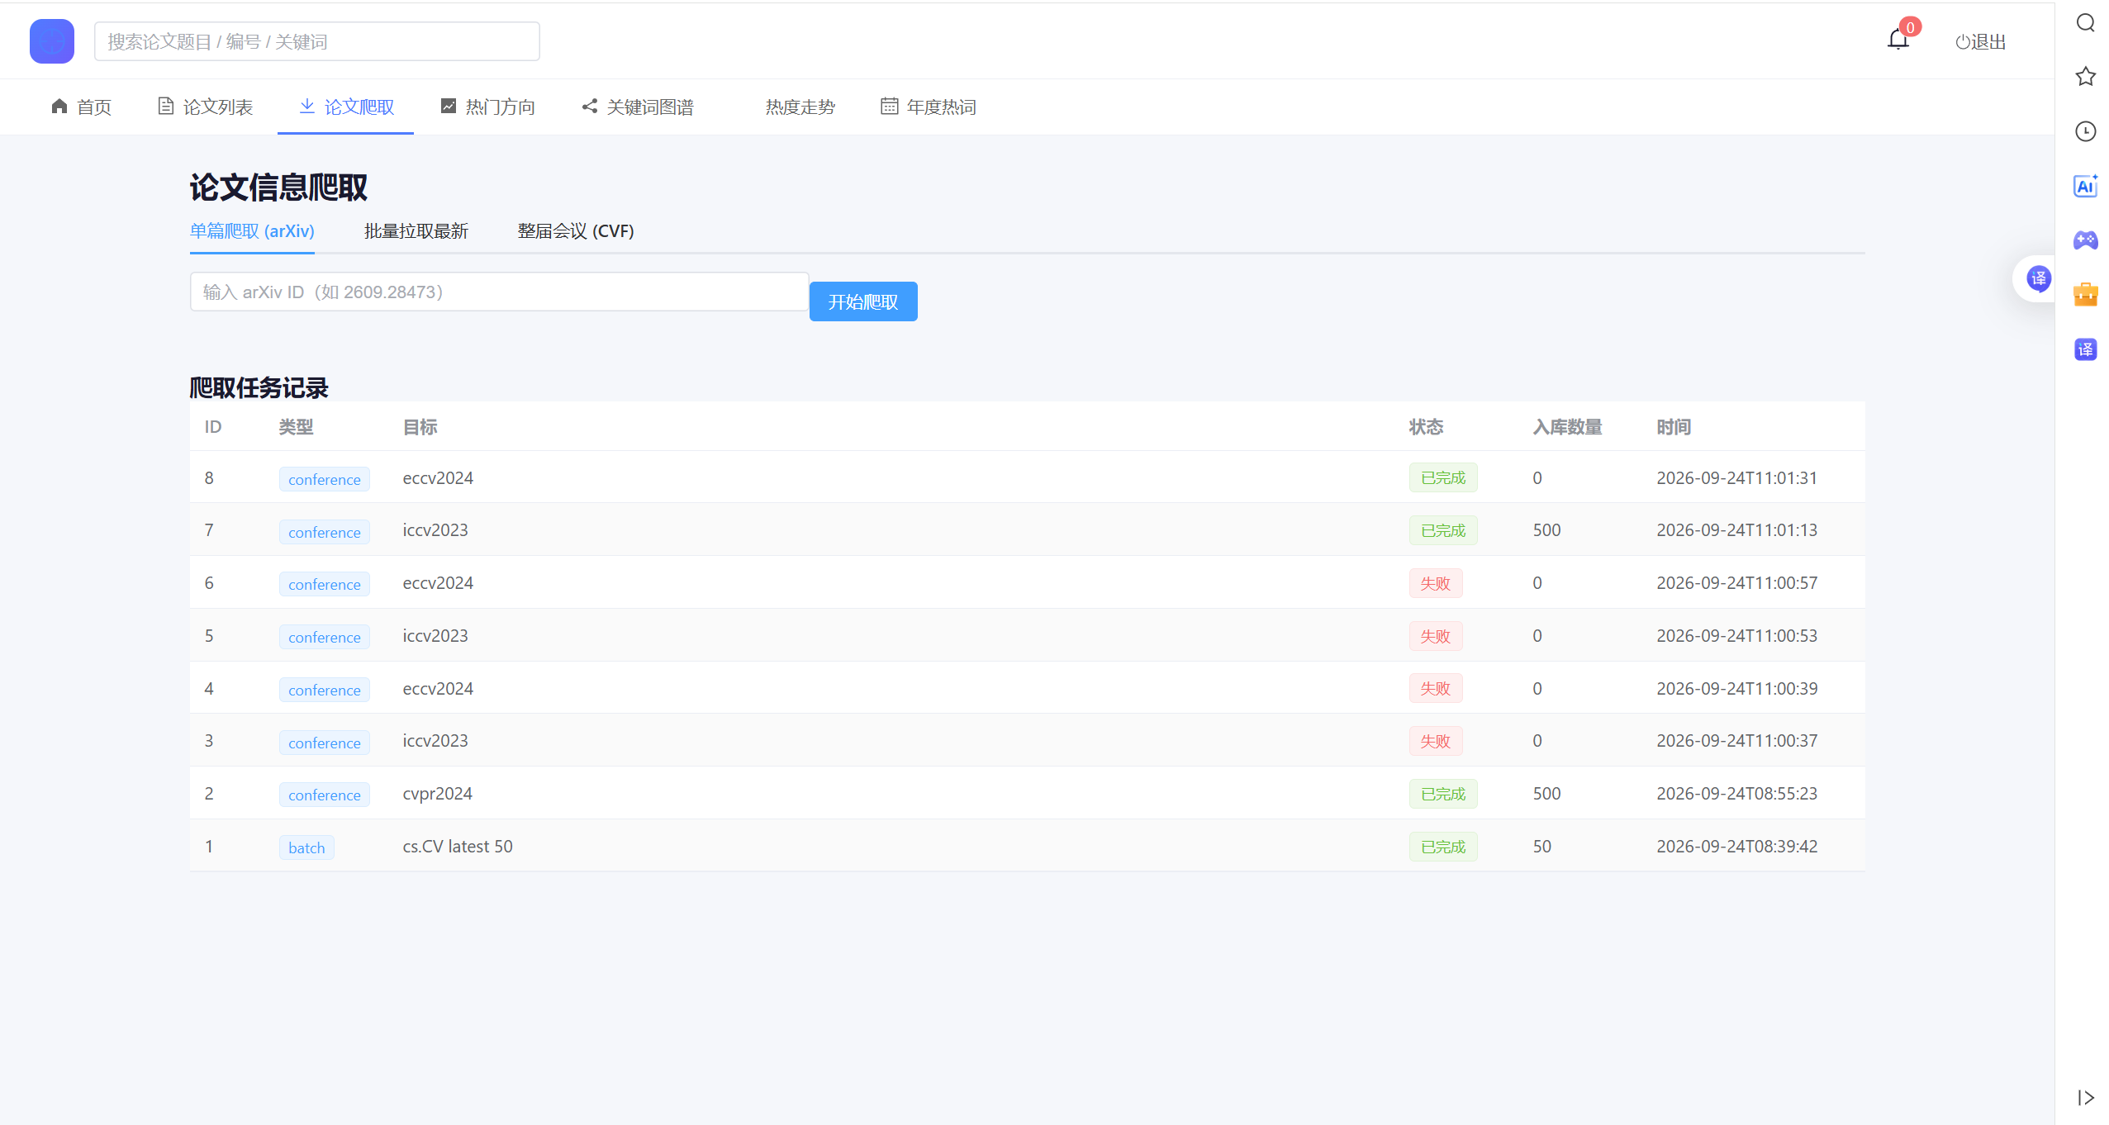Click the document icon beside 论文列表
2109x1125 pixels.
(166, 107)
